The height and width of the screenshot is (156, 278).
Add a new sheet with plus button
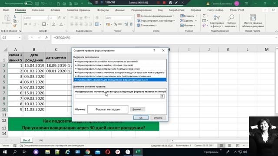click(x=41, y=140)
